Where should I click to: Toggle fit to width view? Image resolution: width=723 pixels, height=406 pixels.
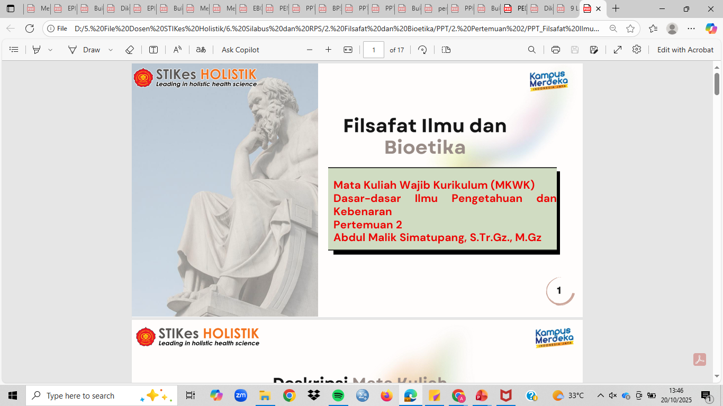coord(348,50)
